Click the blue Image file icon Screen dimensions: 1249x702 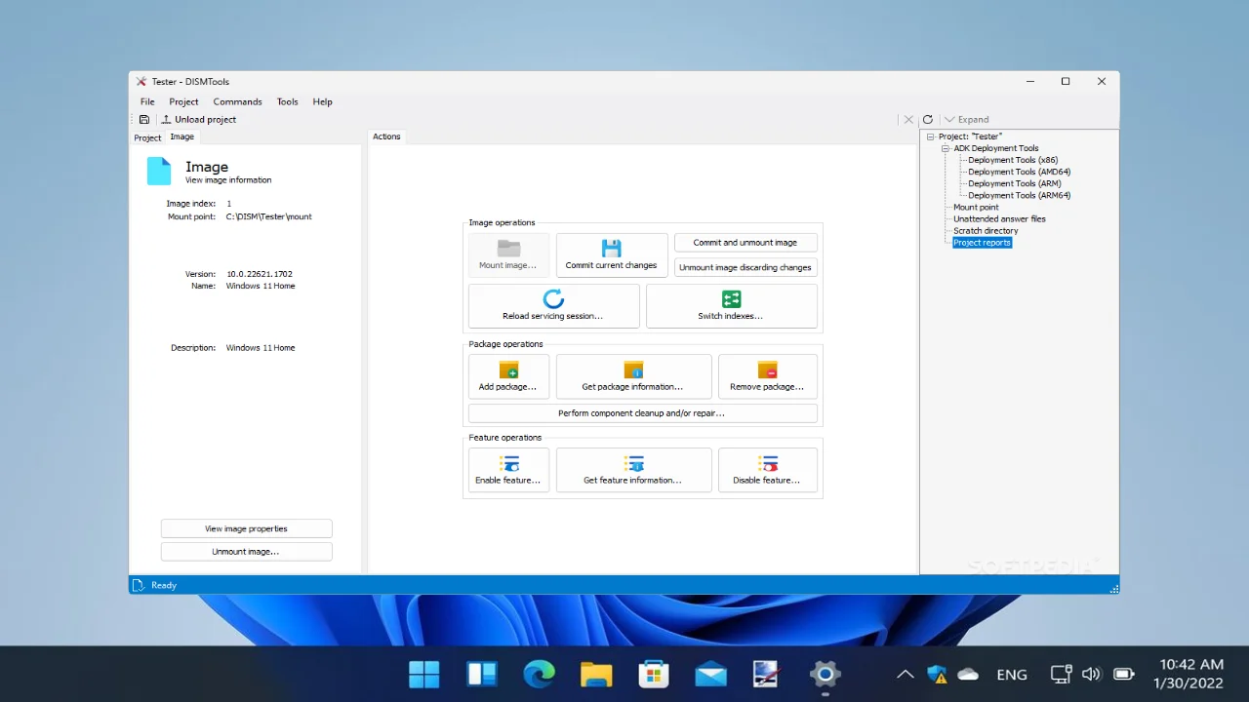pos(159,172)
